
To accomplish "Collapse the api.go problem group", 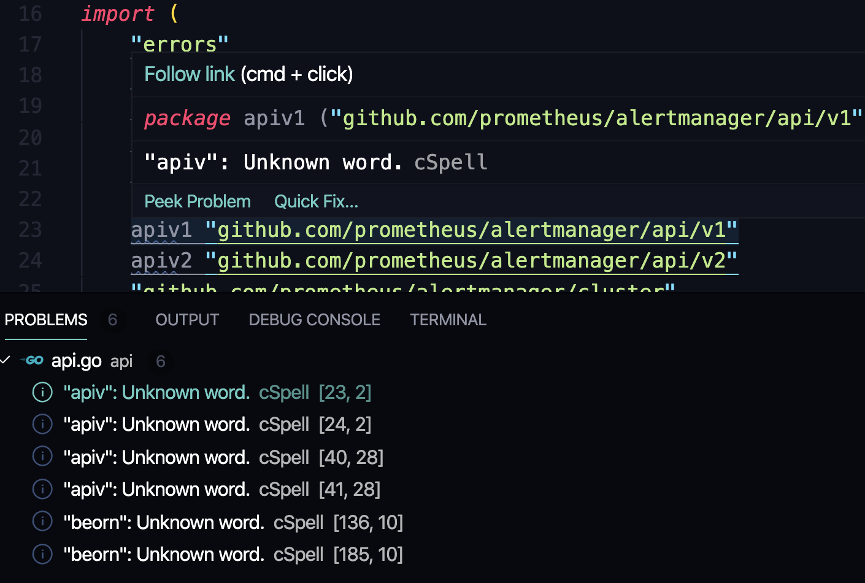I will 7,360.
